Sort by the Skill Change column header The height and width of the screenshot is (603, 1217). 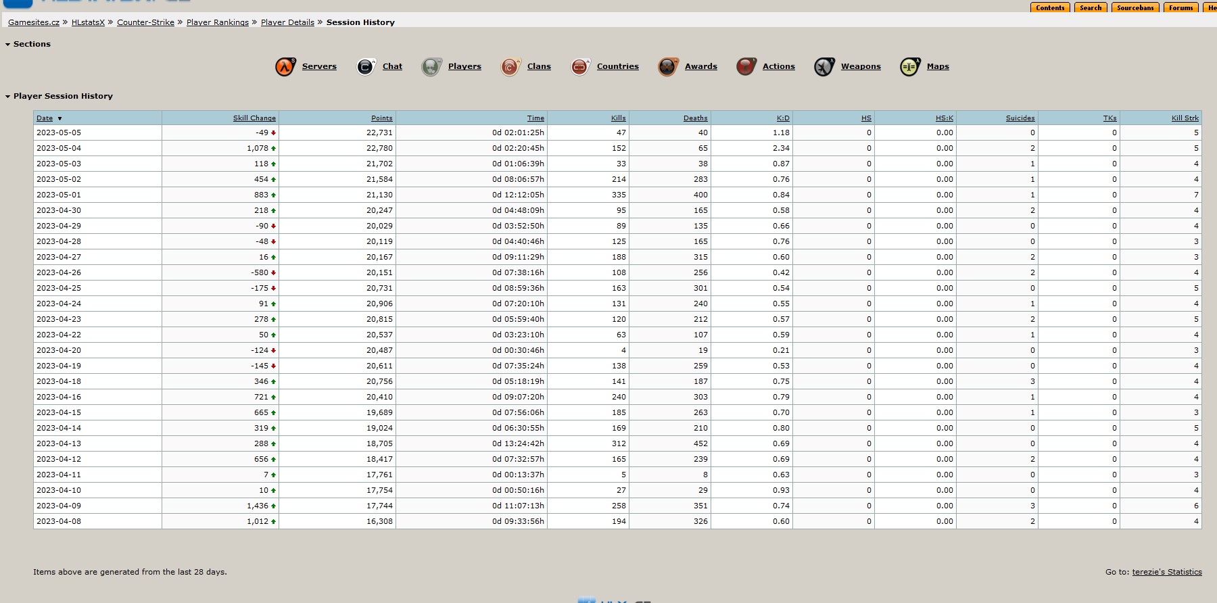click(x=254, y=118)
